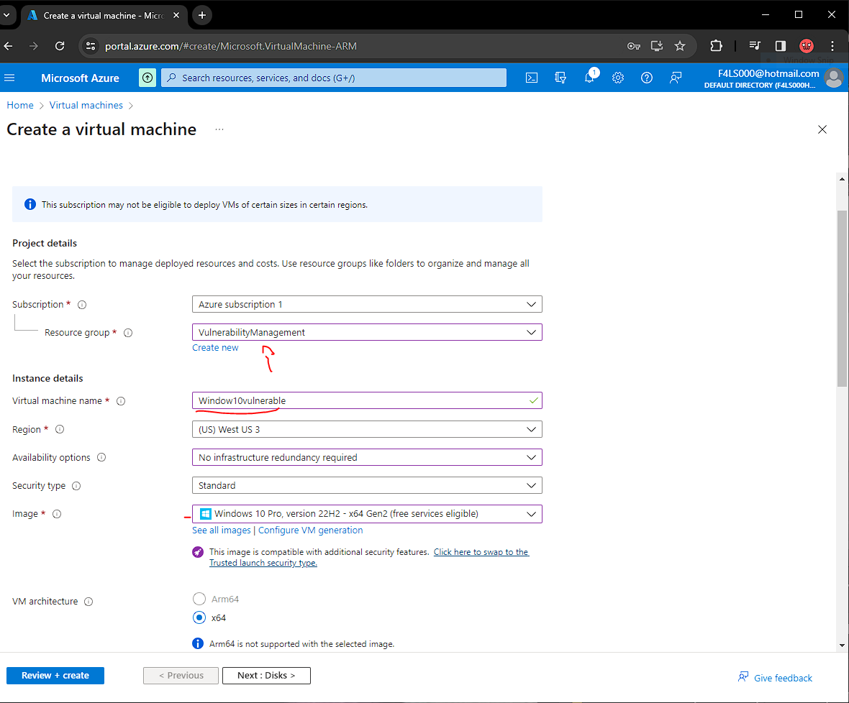Click the Next : Disks button
The width and height of the screenshot is (849, 703).
266,676
